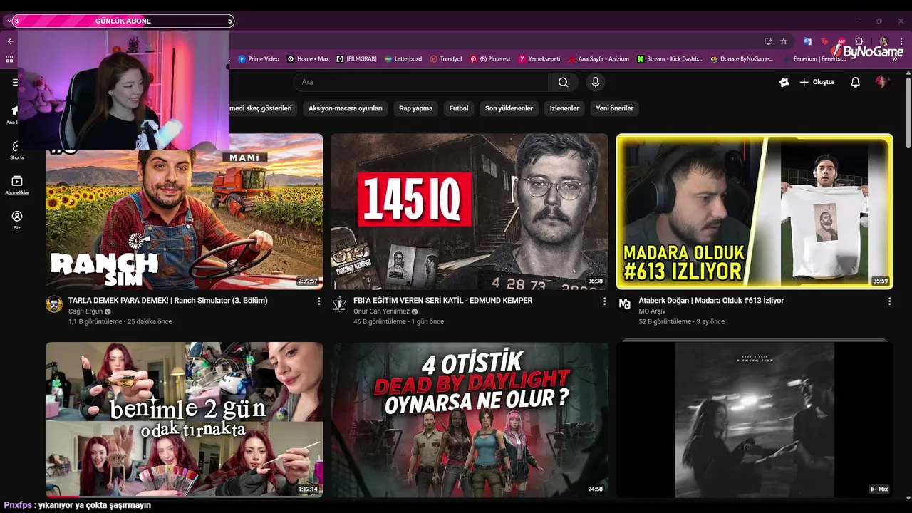Select the Yeni öneriler filter chip

point(614,108)
